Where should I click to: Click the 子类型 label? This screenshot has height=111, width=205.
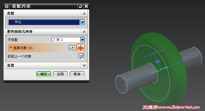click(x=12, y=40)
